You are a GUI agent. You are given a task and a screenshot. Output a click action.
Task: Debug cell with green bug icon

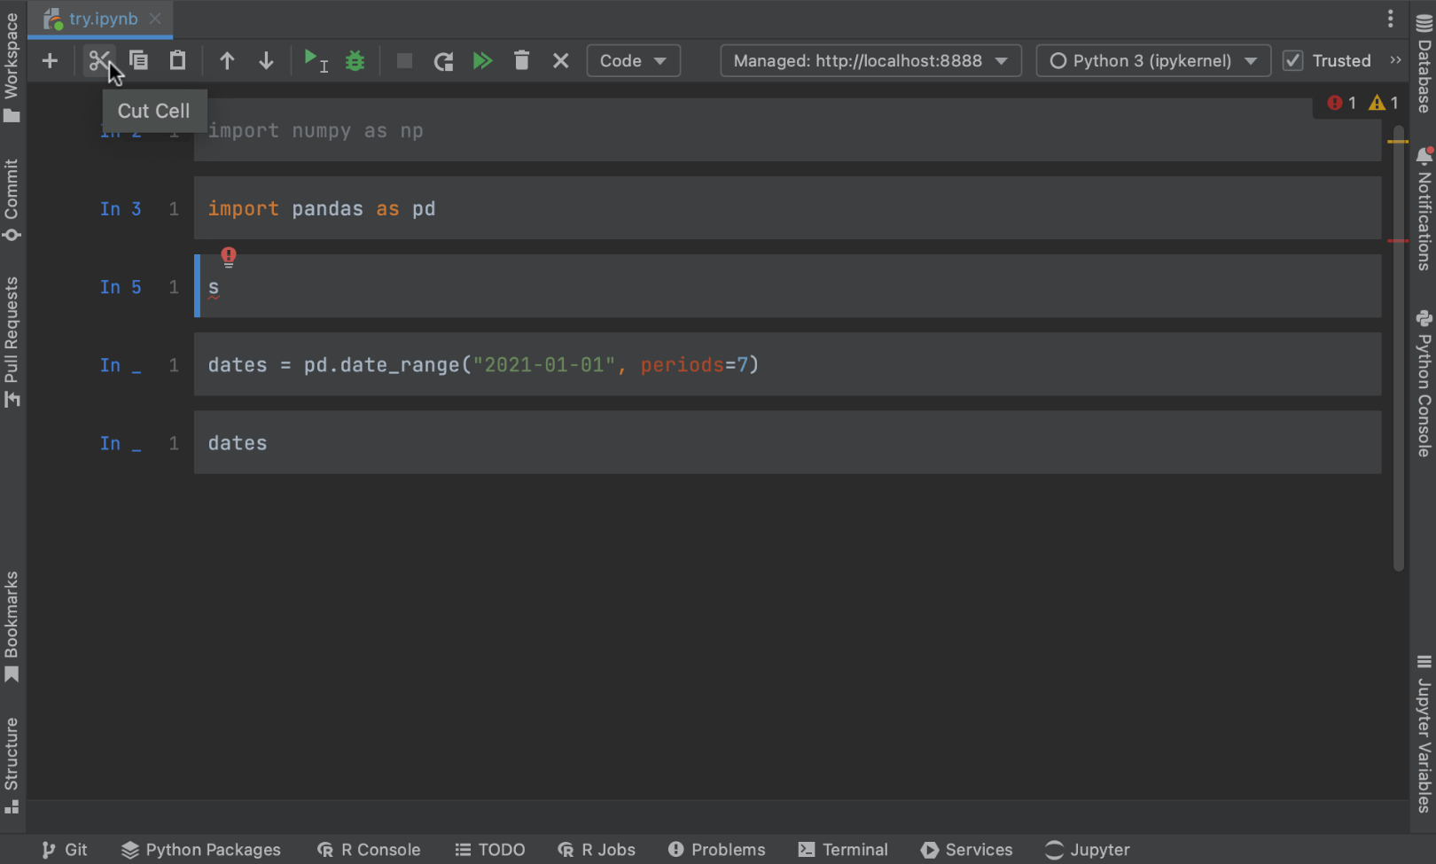[x=355, y=61]
